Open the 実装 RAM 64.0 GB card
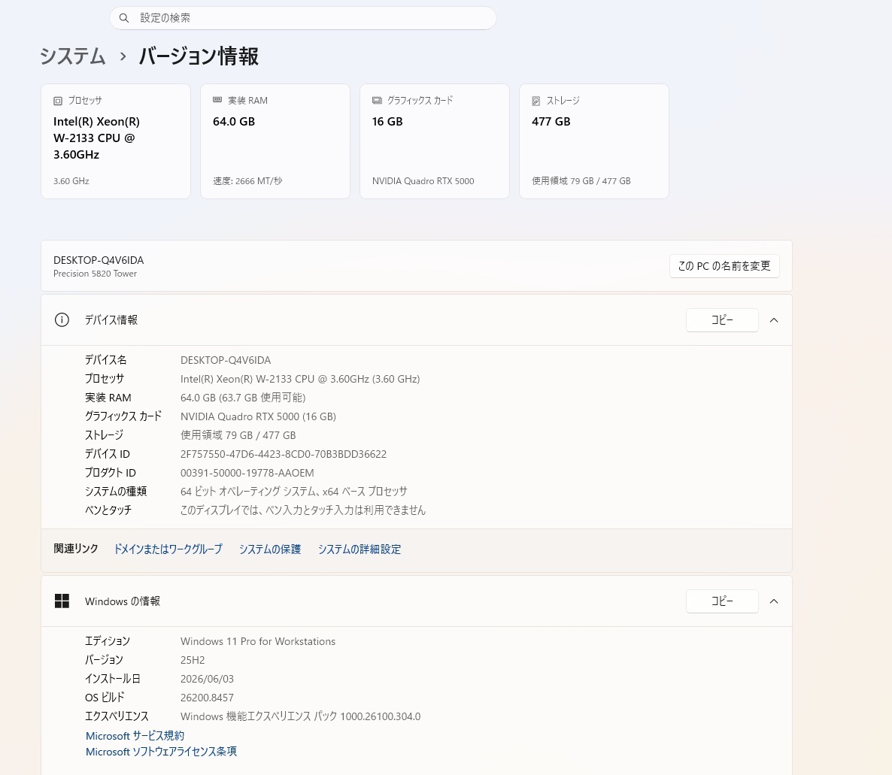This screenshot has width=892, height=775. click(x=275, y=141)
